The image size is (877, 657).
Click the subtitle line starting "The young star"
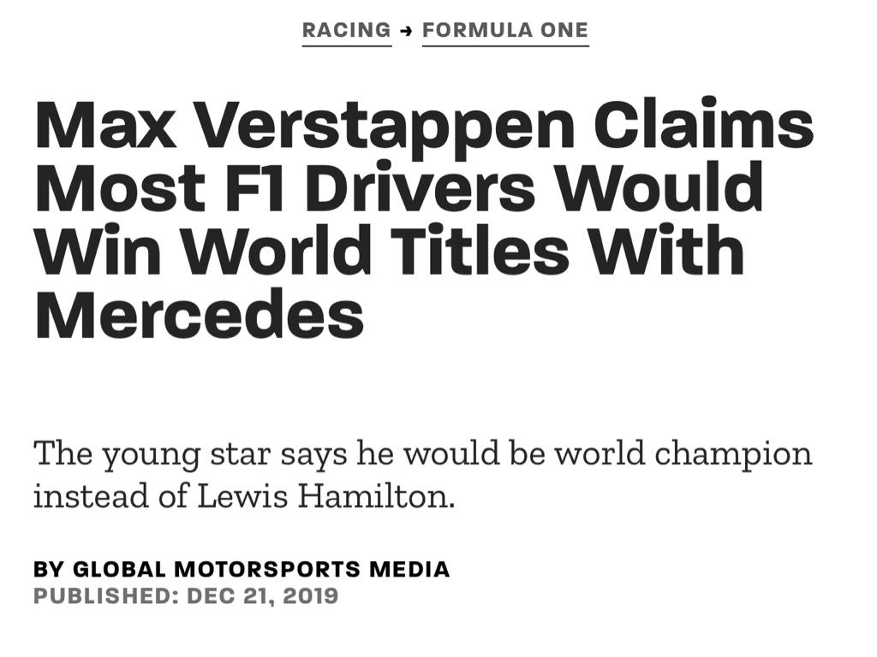click(422, 453)
